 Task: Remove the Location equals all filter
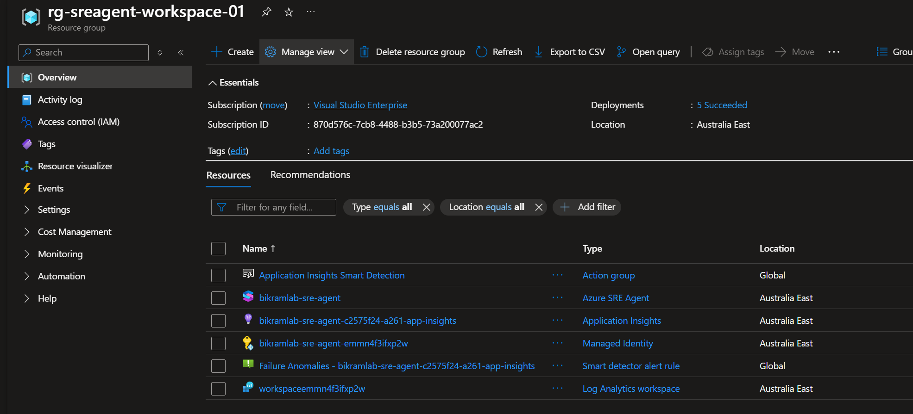click(539, 207)
